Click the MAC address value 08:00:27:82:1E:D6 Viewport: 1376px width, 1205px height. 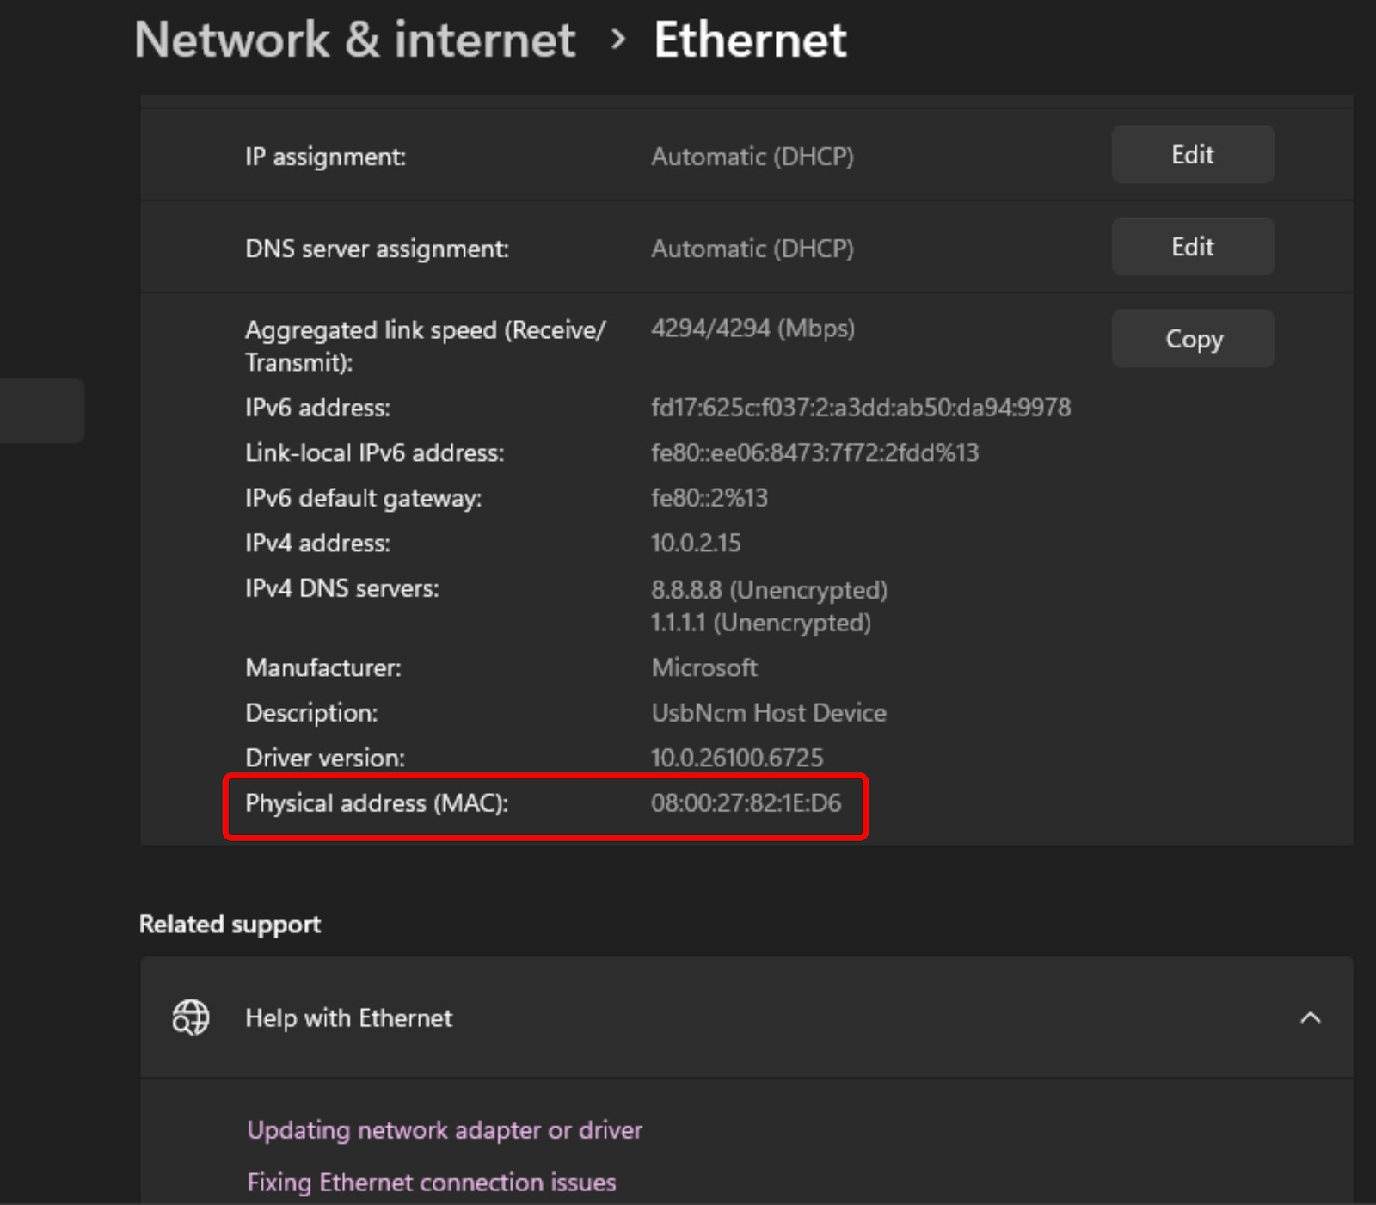point(746,803)
